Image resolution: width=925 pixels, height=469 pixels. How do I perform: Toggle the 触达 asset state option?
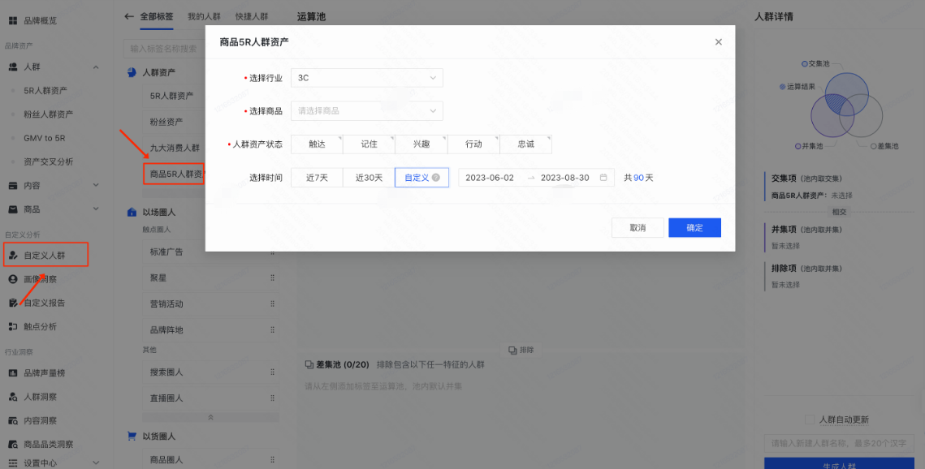pos(317,144)
